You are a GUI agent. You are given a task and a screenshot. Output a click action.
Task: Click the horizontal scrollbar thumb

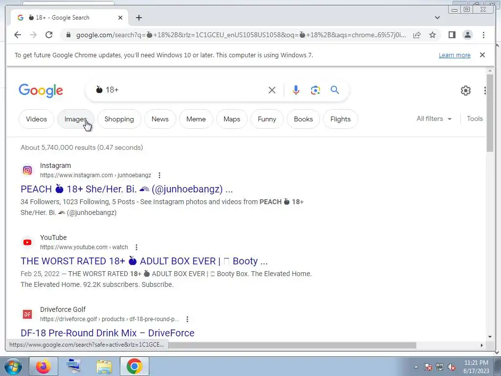click(x=293, y=345)
